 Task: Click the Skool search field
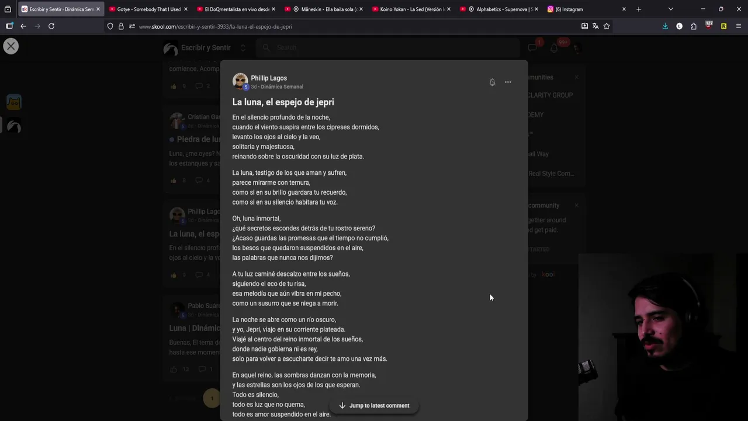click(x=386, y=48)
